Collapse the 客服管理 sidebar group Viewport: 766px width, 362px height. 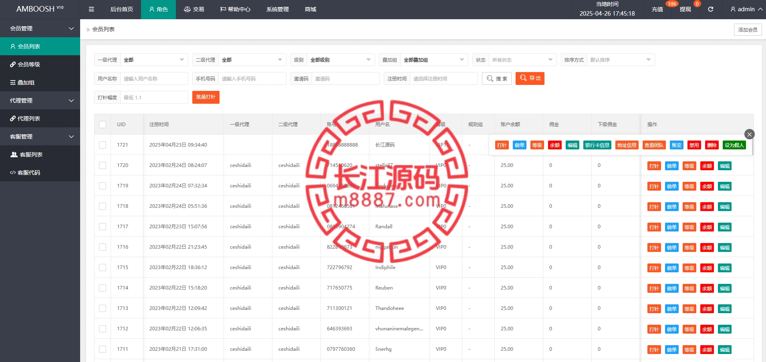coord(40,137)
